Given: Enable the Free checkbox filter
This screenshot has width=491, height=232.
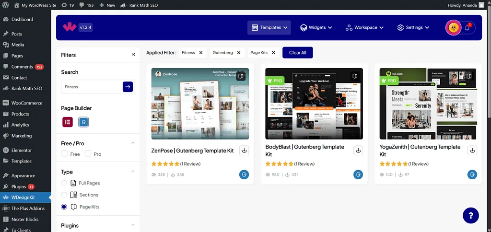Looking at the screenshot, I should 65,154.
